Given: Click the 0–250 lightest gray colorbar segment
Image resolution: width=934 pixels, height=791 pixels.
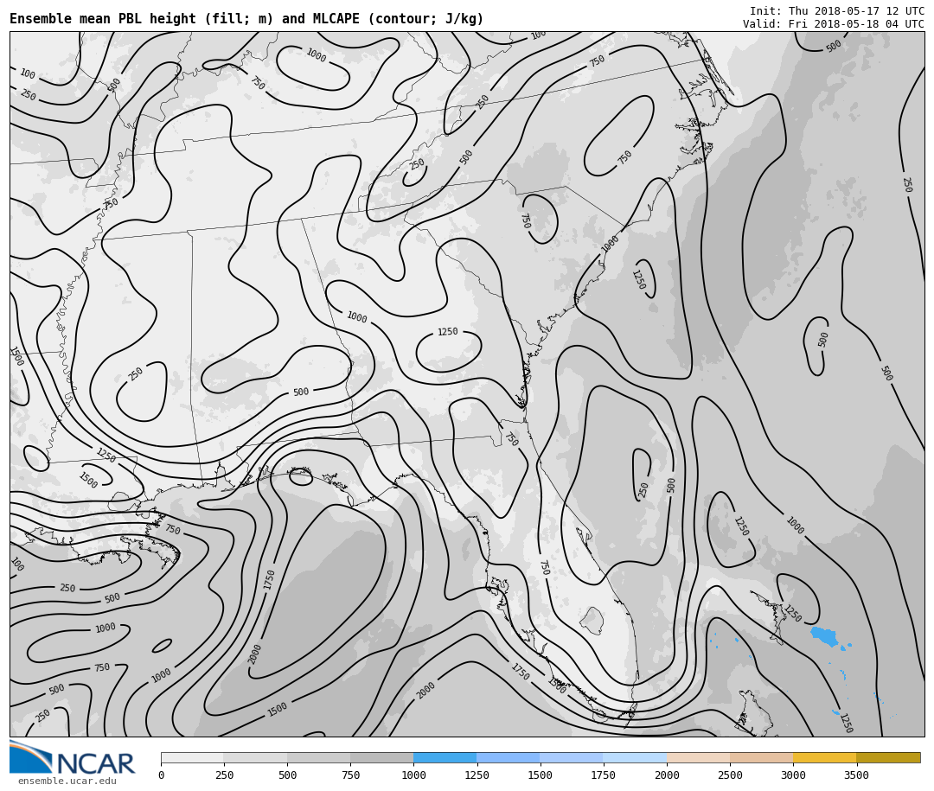Looking at the screenshot, I should pyautogui.click(x=192, y=757).
